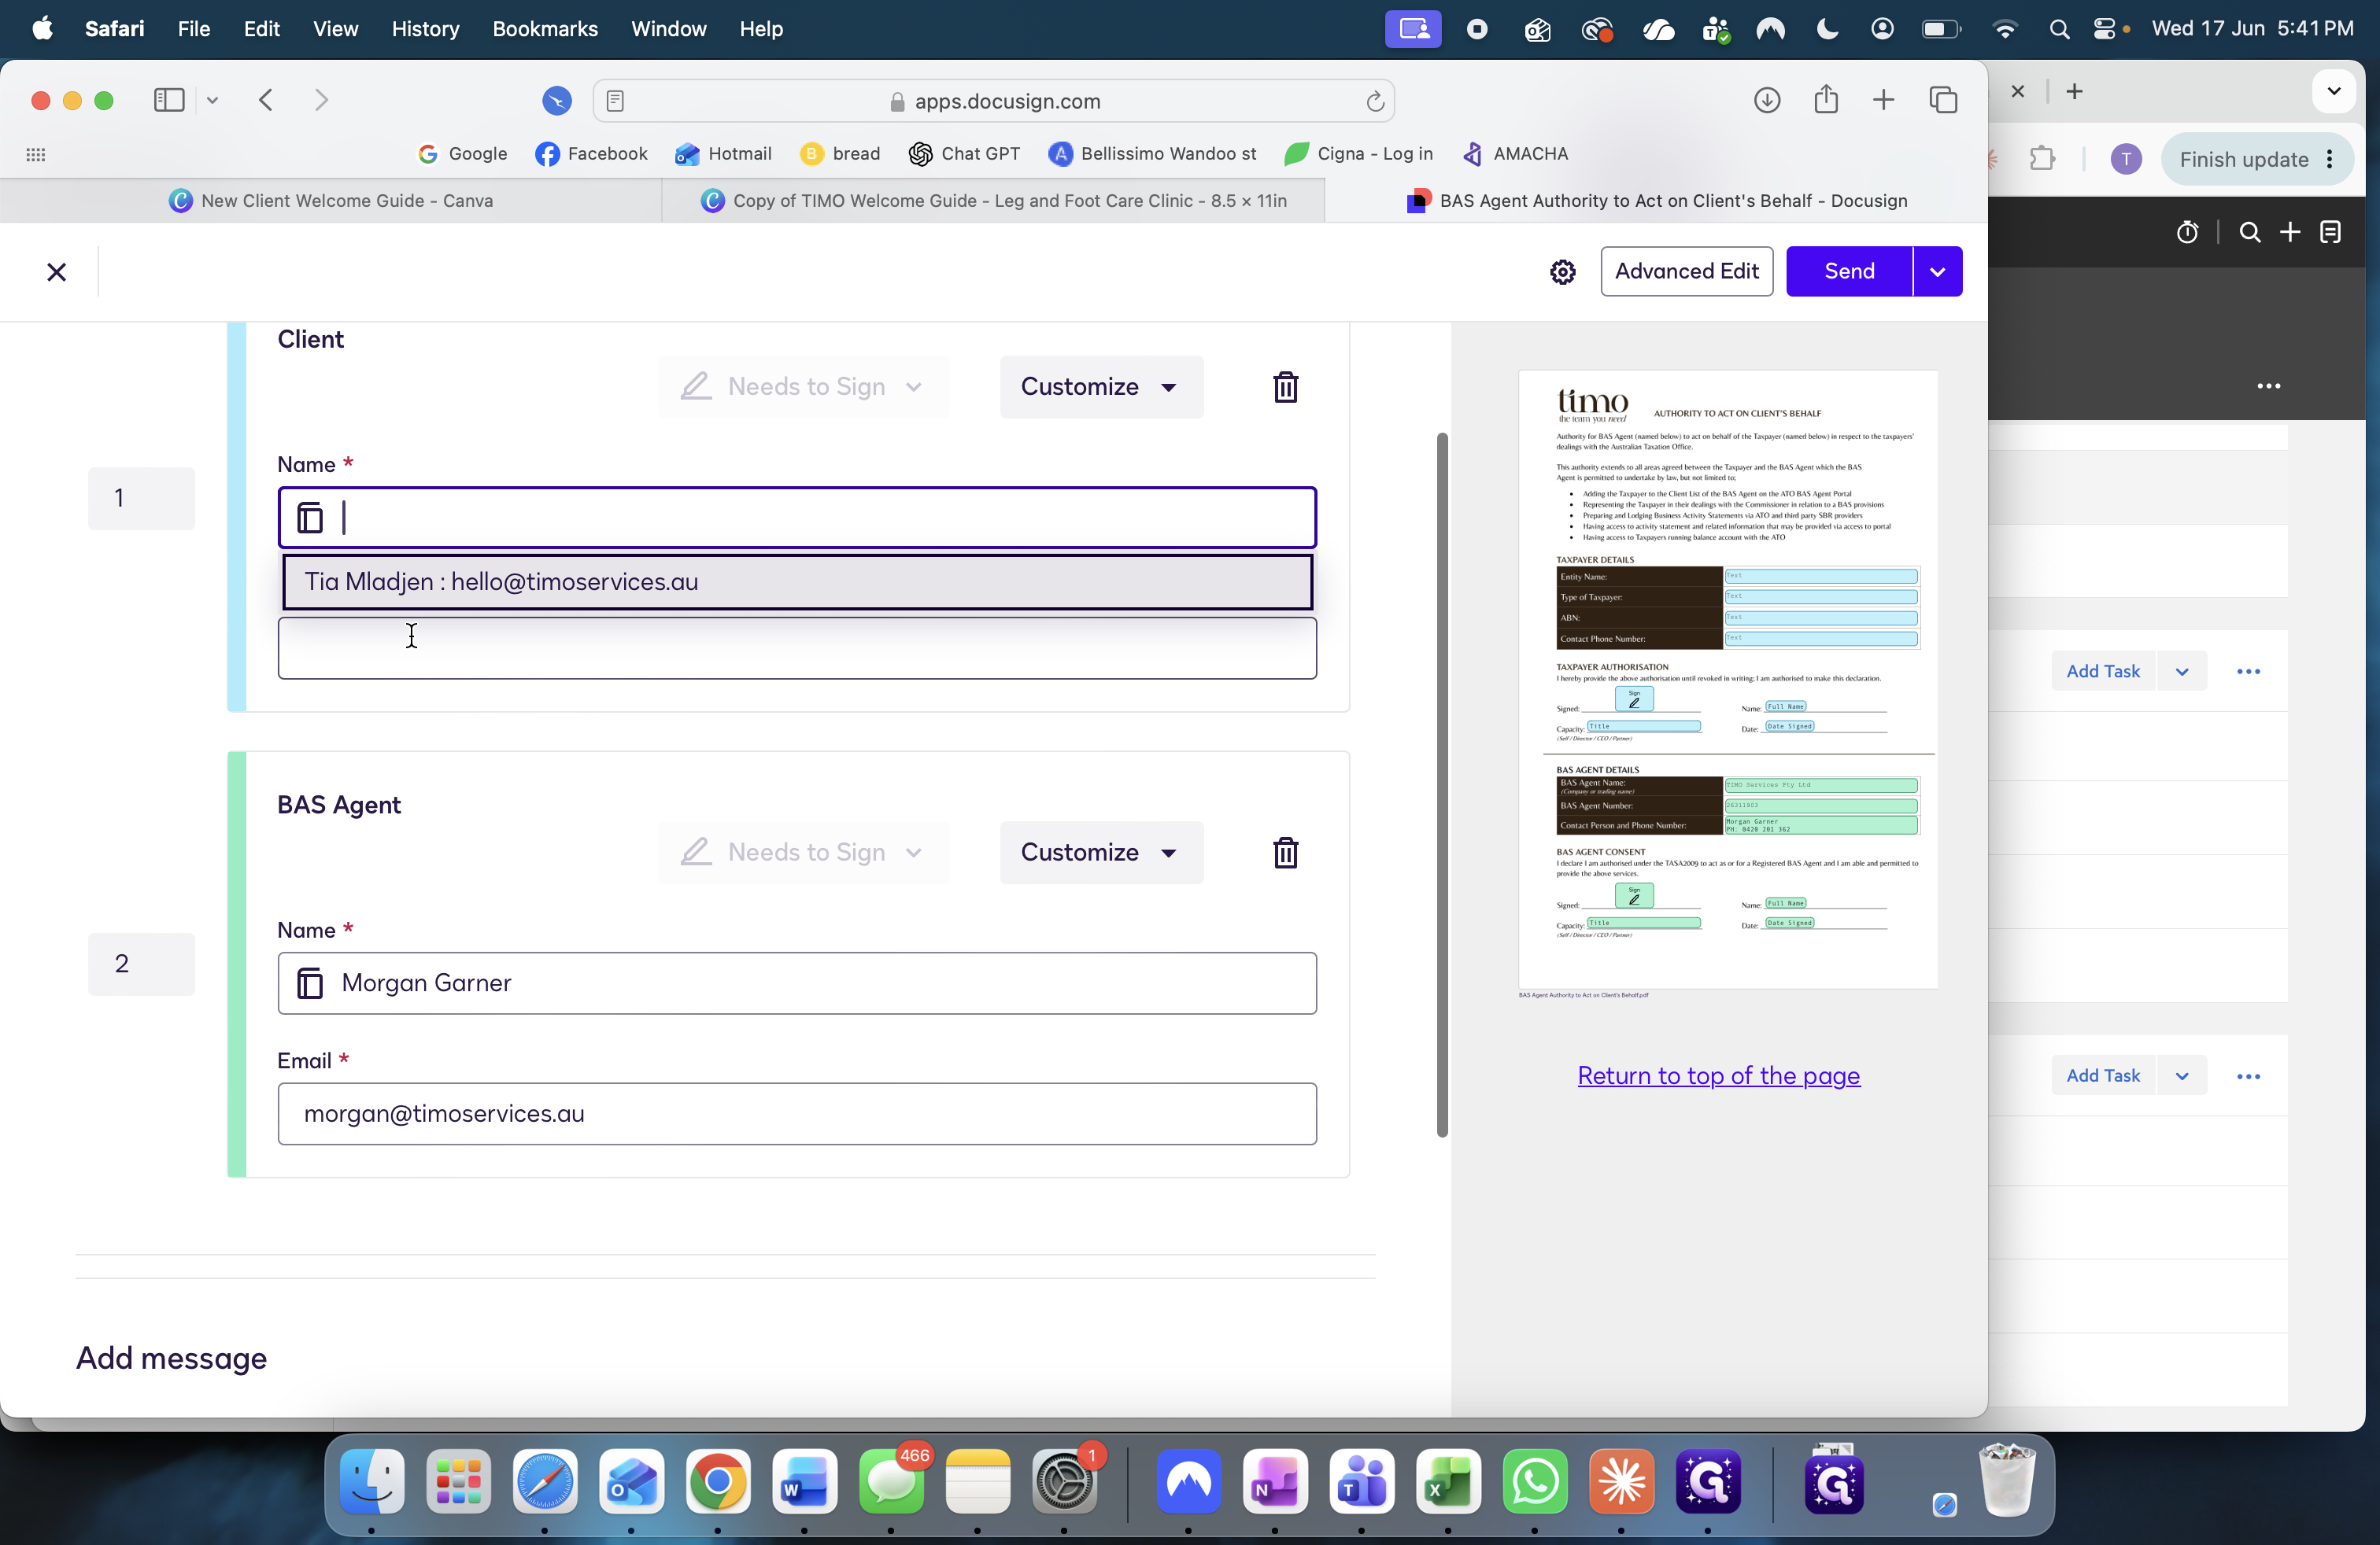Open the Google bookmark
This screenshot has height=1545, width=2380.
click(462, 154)
